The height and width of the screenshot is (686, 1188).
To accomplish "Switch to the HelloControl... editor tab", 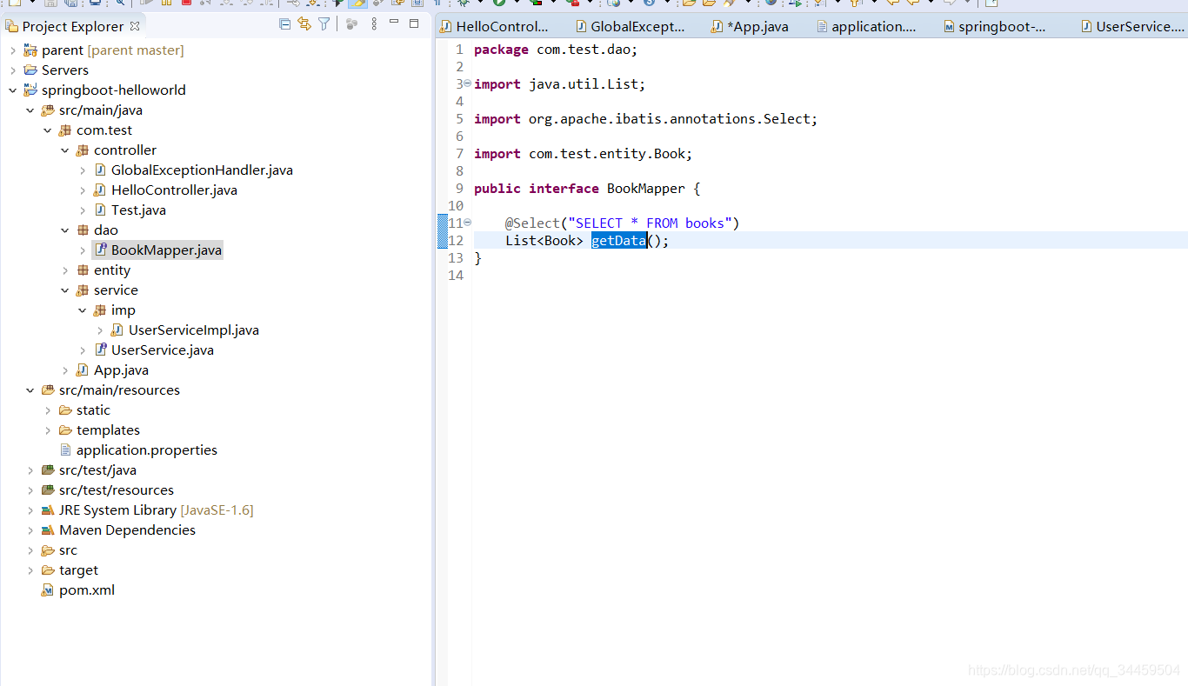I will point(494,26).
